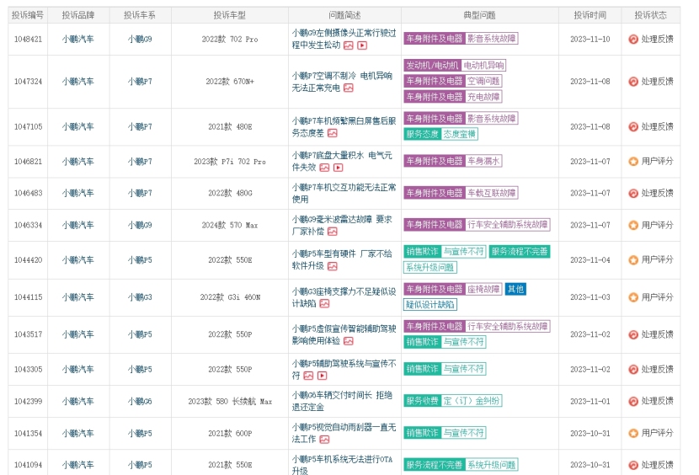
Task: Click complaint number 1046483
Action: pos(28,193)
